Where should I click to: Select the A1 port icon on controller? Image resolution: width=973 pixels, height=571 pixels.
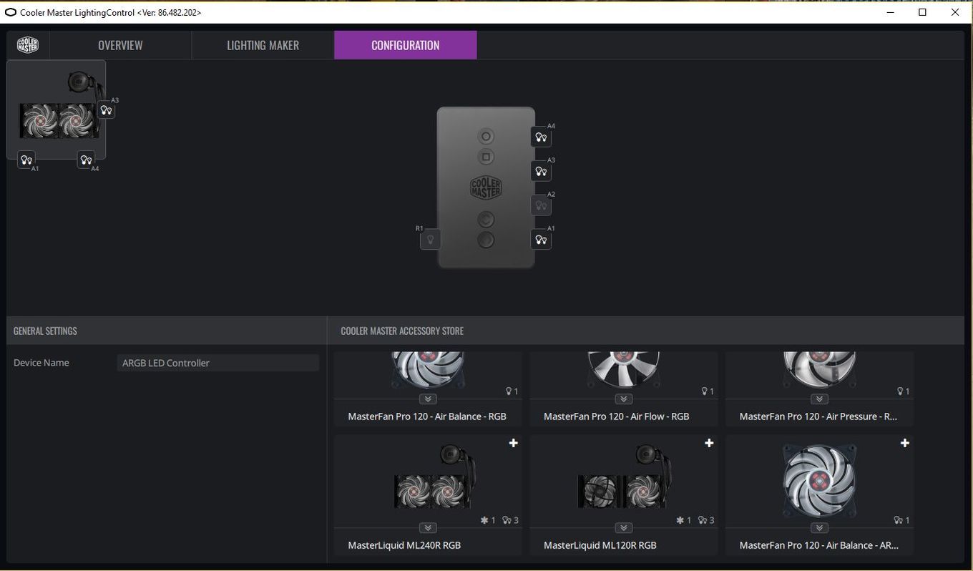541,240
